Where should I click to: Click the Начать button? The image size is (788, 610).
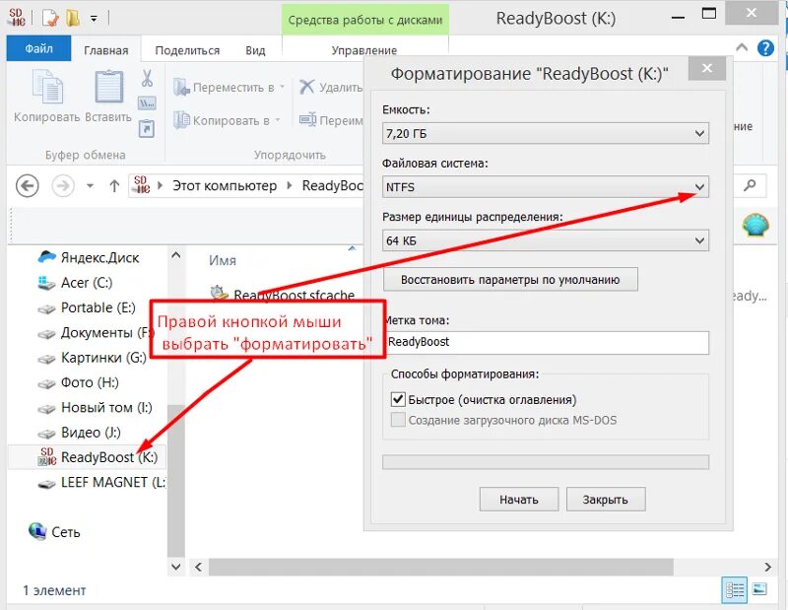[519, 500]
